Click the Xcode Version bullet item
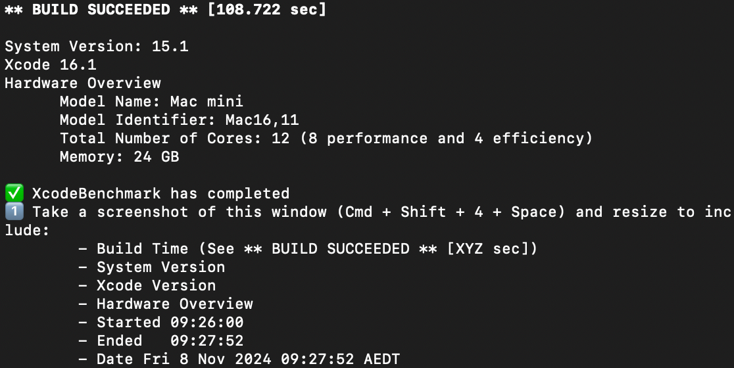The height and width of the screenshot is (368, 734). click(x=156, y=286)
